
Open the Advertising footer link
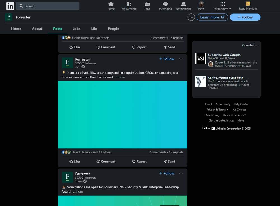[212, 115]
